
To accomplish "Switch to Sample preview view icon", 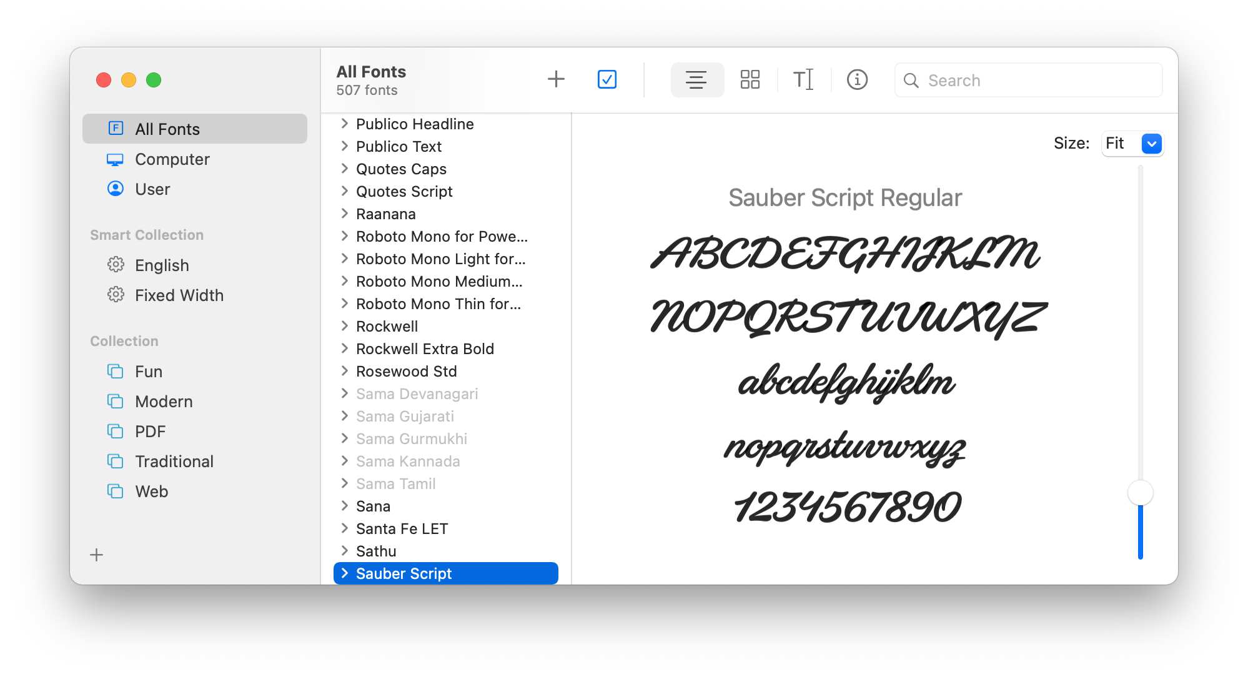I will 696,79.
